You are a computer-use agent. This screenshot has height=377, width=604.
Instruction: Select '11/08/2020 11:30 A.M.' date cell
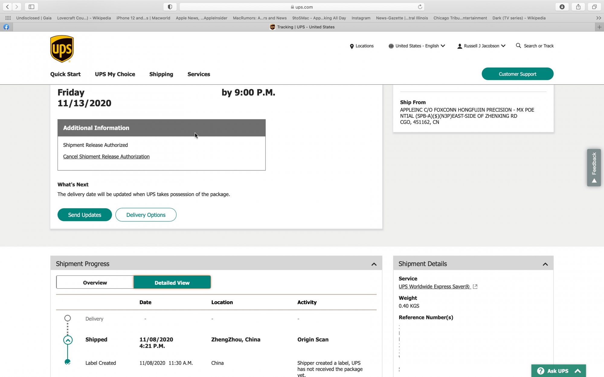tap(166, 363)
